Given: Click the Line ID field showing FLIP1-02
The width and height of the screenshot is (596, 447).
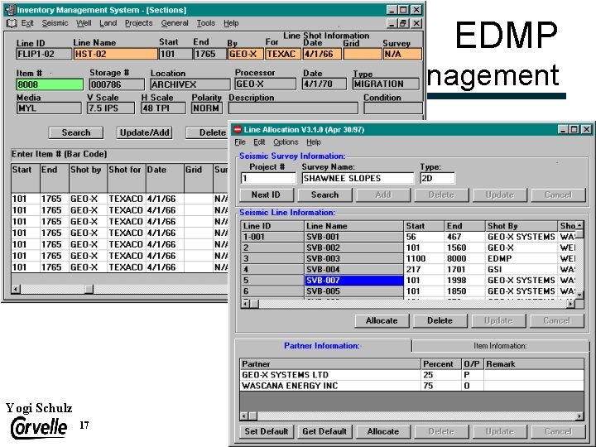Looking at the screenshot, I should pyautogui.click(x=44, y=54).
